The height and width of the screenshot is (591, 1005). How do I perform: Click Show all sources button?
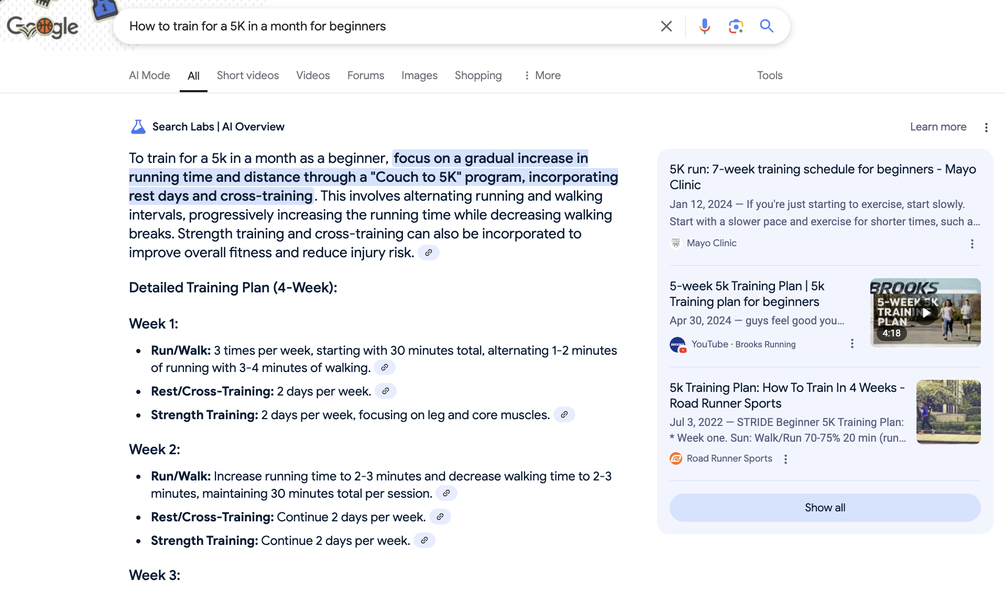pos(825,508)
